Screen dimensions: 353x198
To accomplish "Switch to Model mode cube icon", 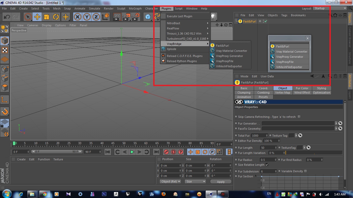I will click(x=5, y=41).
